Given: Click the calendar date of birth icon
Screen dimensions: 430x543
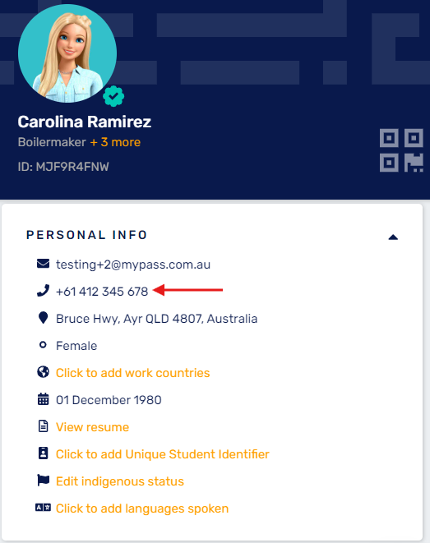Looking at the screenshot, I should pos(43,399).
